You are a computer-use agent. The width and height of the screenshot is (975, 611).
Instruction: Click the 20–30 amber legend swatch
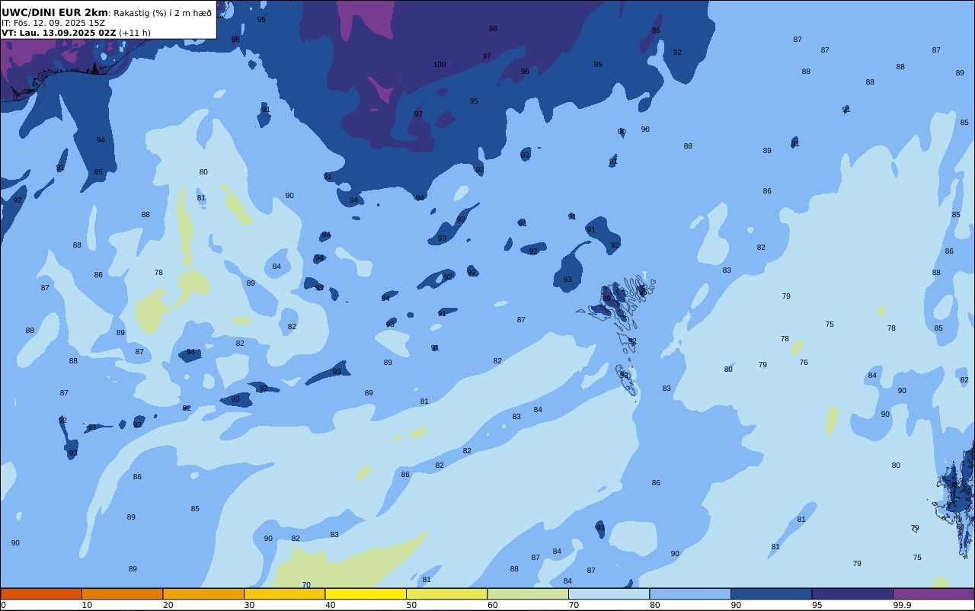coord(203,593)
